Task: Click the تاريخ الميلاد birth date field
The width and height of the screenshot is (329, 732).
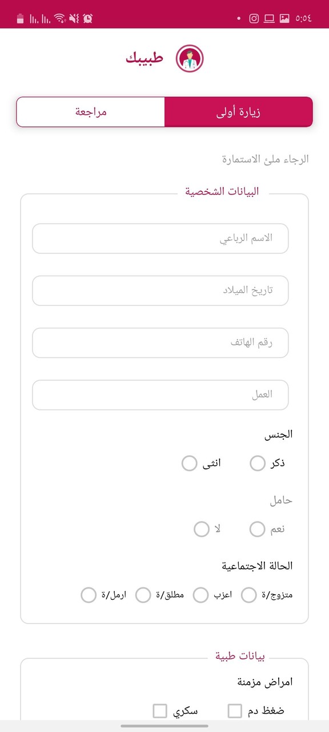Action: coord(161,291)
